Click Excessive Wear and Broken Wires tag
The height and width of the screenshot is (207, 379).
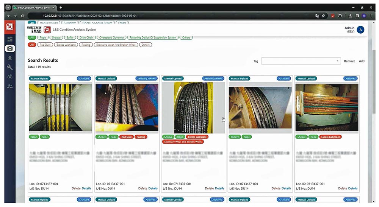coord(183,142)
